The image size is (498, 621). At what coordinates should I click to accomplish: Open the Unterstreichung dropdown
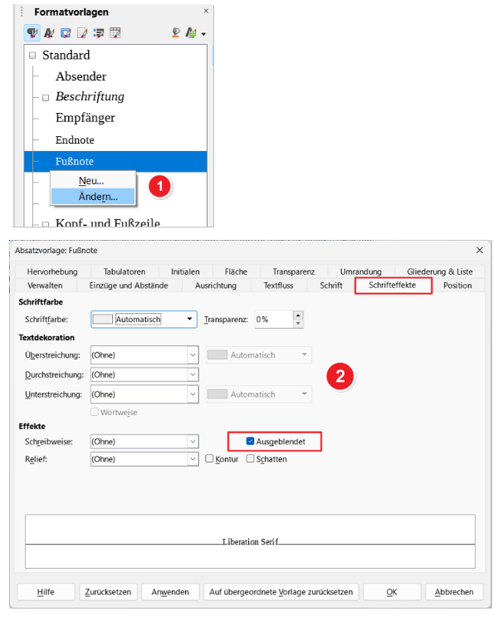193,394
